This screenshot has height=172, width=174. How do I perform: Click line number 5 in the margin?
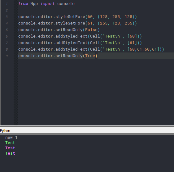pos(7,30)
